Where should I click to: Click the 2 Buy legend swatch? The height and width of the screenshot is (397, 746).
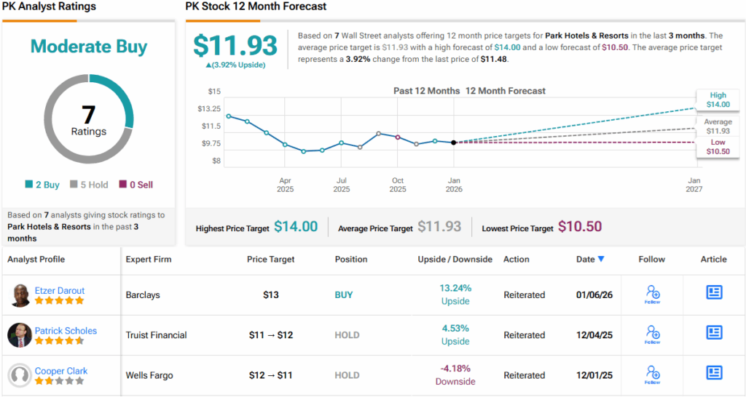click(x=28, y=185)
